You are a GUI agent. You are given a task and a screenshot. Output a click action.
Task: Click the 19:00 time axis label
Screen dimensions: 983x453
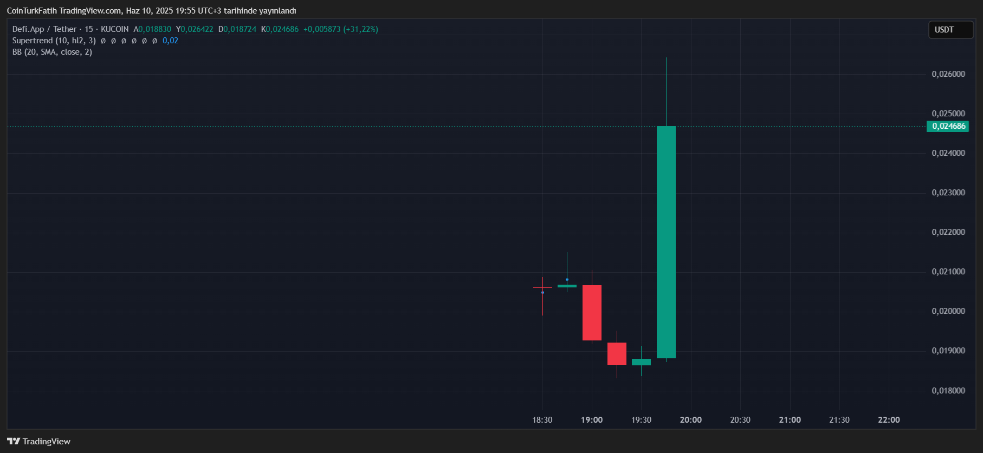592,420
